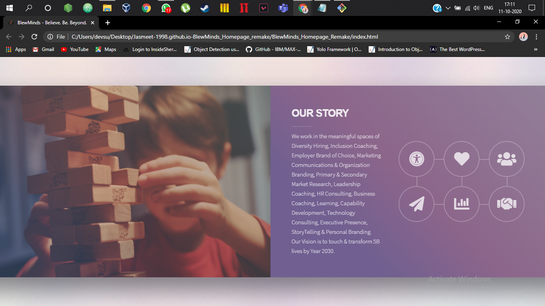Click the paper plane circle icon

417,204
